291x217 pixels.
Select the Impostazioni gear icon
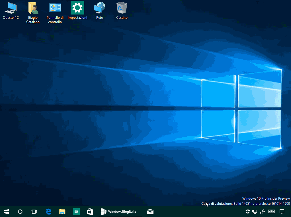(x=77, y=11)
